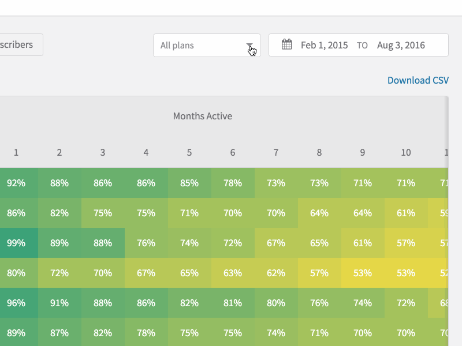This screenshot has height=346, width=462.
Task: Click the filter funnel icon in All plans
Action: tap(250, 45)
